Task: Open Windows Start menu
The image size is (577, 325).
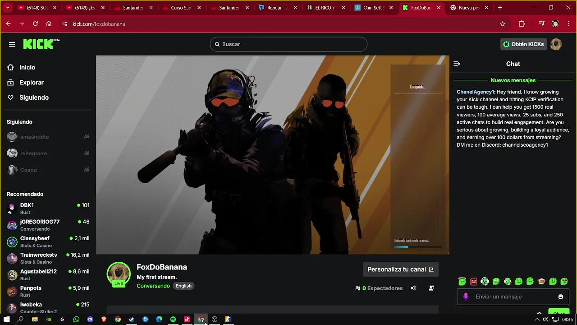Action: [x=7, y=319]
